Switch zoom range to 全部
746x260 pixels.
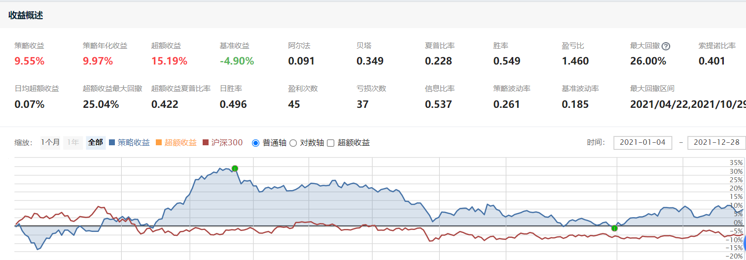pyautogui.click(x=95, y=142)
